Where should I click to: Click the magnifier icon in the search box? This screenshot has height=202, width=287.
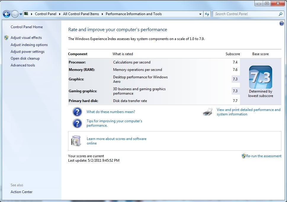click(x=280, y=14)
